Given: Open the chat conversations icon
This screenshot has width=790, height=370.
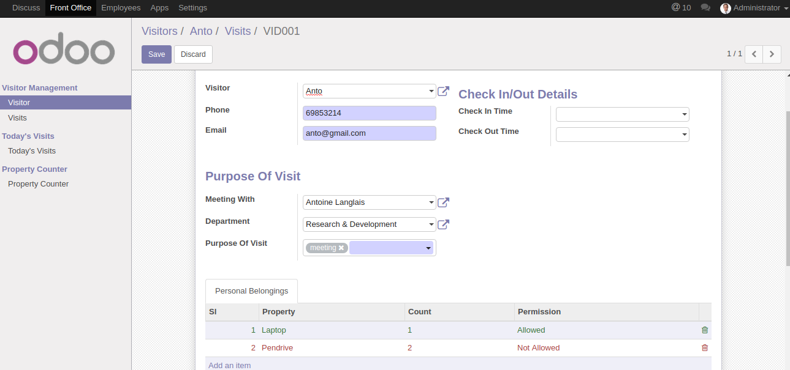Looking at the screenshot, I should click(705, 8).
